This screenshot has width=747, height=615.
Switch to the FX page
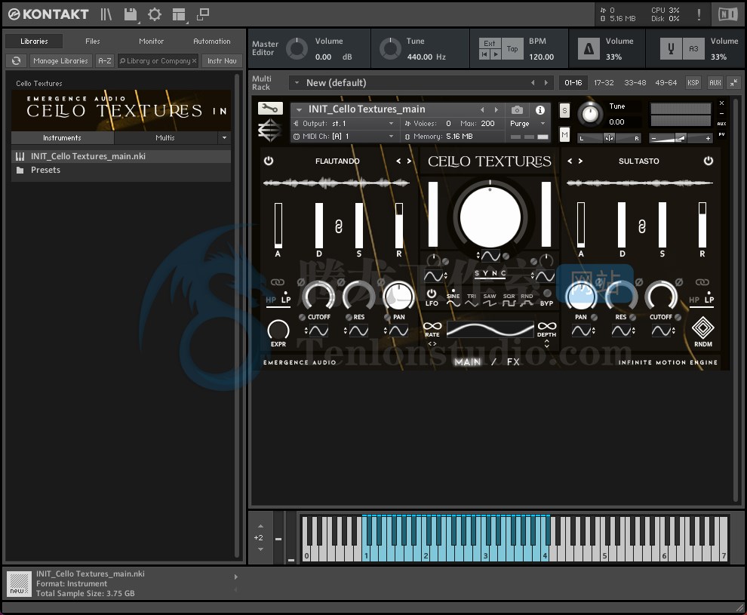coord(513,362)
